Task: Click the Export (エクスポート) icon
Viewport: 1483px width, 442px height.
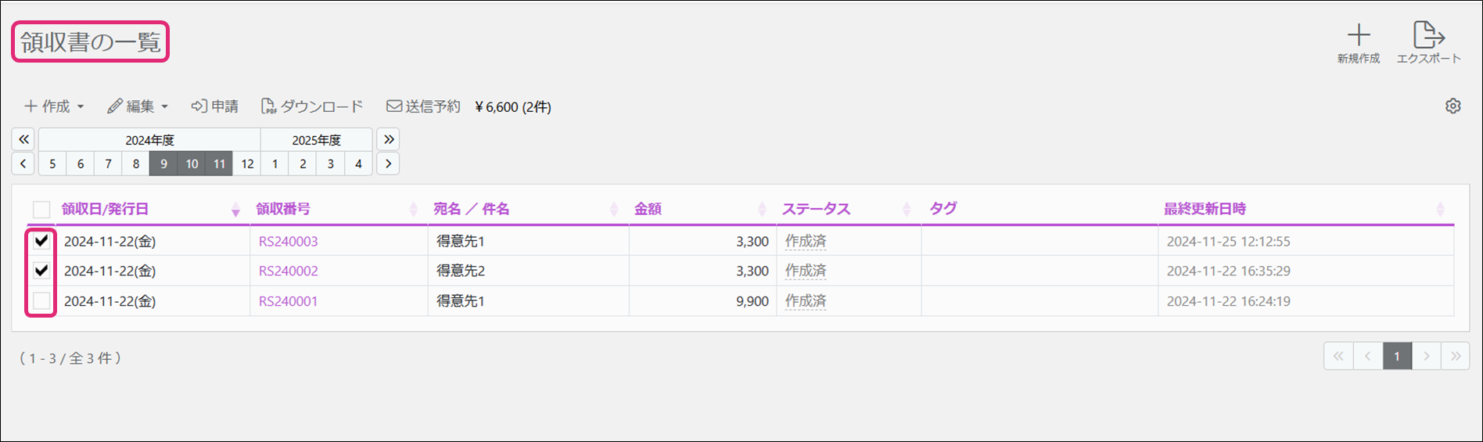Action: (x=1428, y=35)
